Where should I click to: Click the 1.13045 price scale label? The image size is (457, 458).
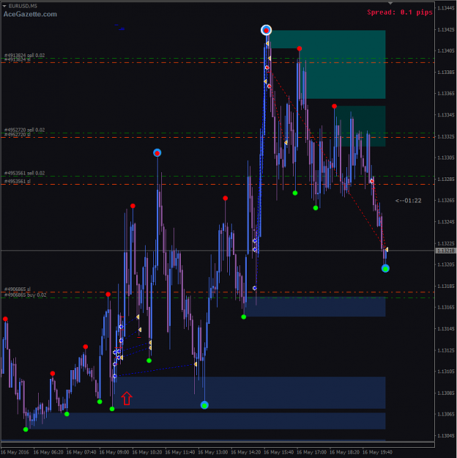click(x=446, y=435)
